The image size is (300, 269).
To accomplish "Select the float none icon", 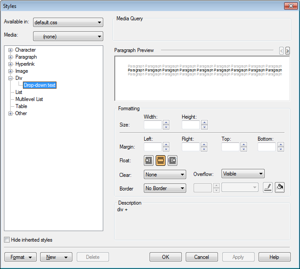I will [x=160, y=161].
